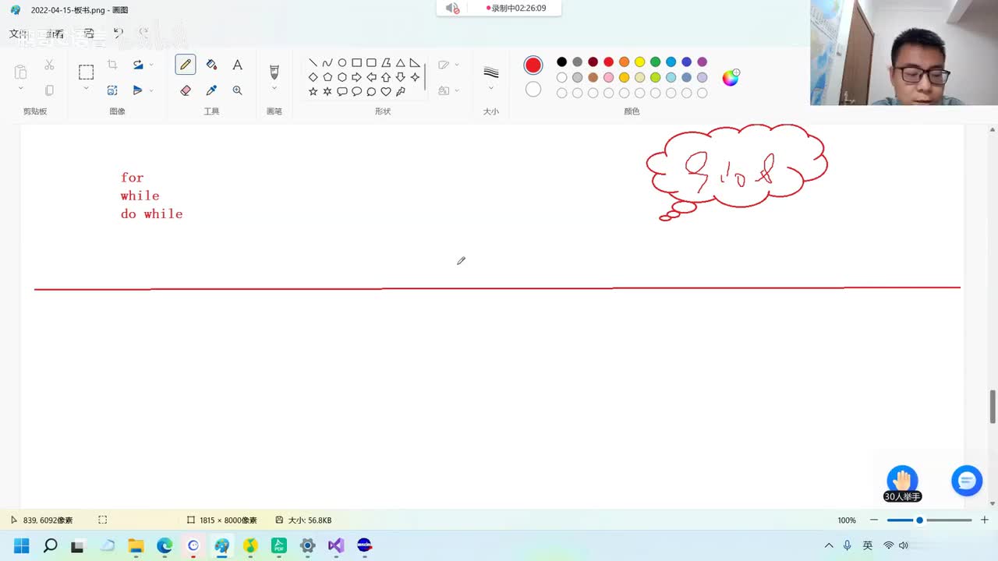Select the straight line shape

[x=313, y=63]
